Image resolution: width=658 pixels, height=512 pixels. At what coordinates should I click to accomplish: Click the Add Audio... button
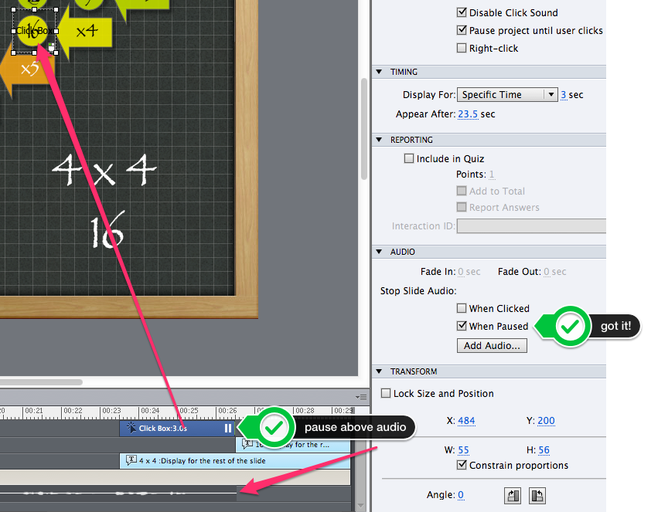[492, 346]
